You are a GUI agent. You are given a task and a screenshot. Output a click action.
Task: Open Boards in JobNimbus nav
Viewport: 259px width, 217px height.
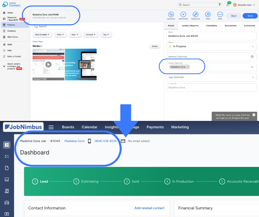[x=68, y=127]
